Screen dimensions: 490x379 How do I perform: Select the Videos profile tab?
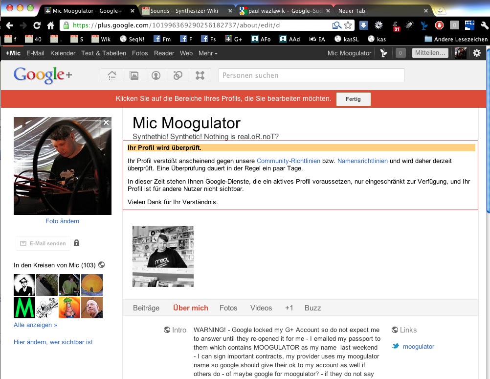point(261,308)
